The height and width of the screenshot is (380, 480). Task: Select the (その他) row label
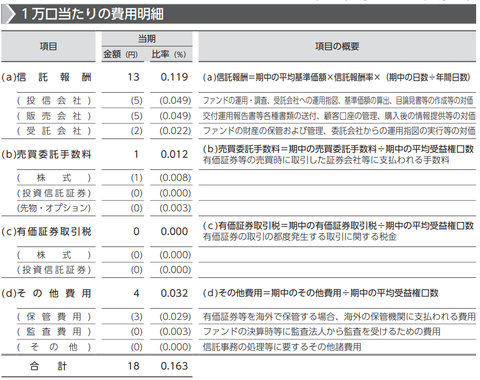coord(54,347)
